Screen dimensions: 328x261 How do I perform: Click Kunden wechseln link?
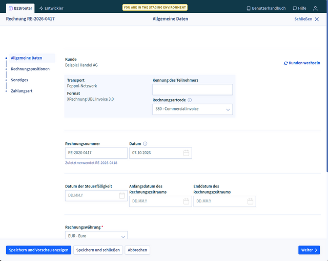[x=302, y=63]
